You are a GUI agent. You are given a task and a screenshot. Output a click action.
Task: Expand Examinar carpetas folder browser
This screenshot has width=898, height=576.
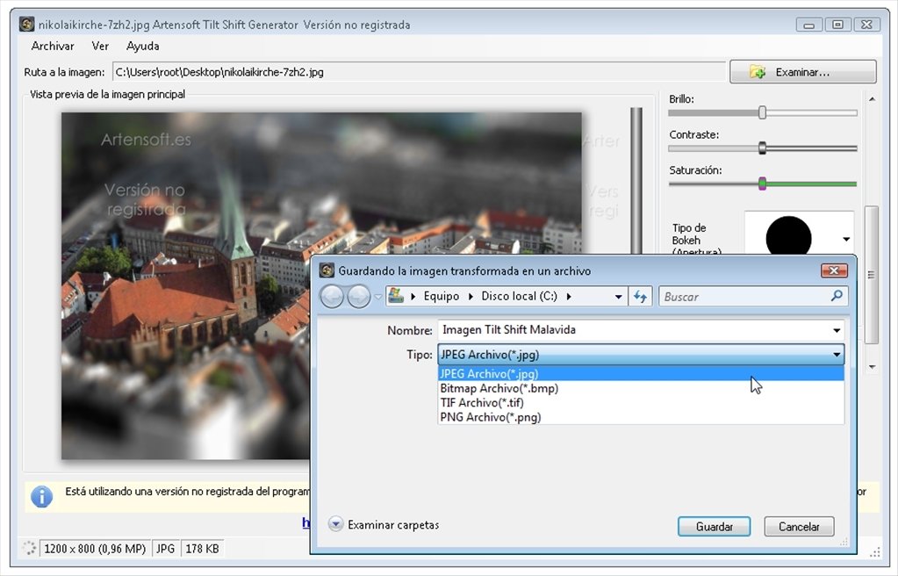point(384,524)
